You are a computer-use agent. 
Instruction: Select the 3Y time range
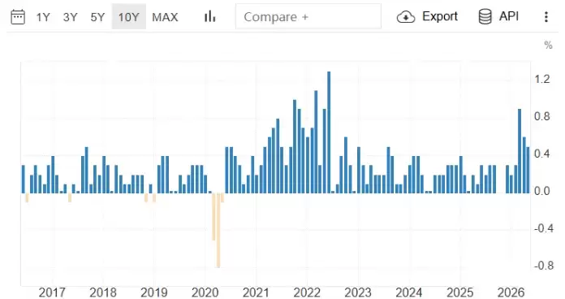[x=71, y=17]
